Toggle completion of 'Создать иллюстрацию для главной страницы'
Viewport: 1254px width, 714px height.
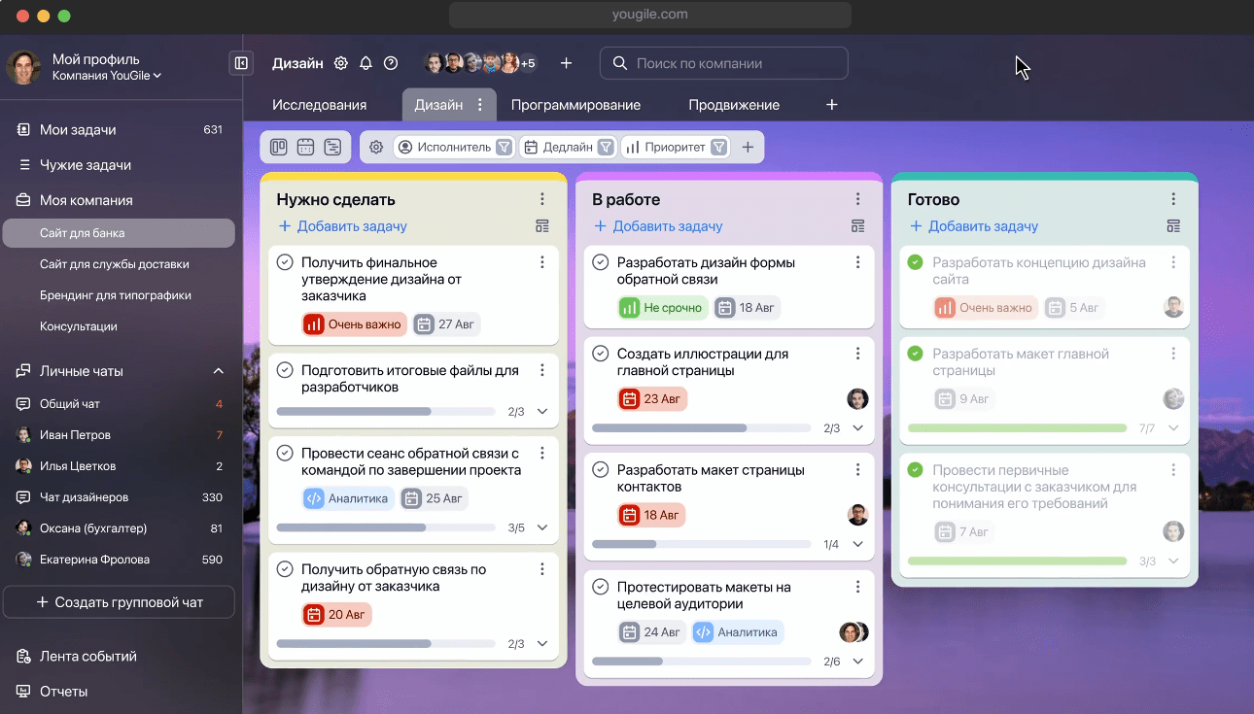click(x=602, y=353)
